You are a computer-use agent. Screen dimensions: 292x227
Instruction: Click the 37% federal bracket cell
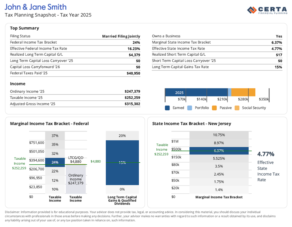(55, 136)
